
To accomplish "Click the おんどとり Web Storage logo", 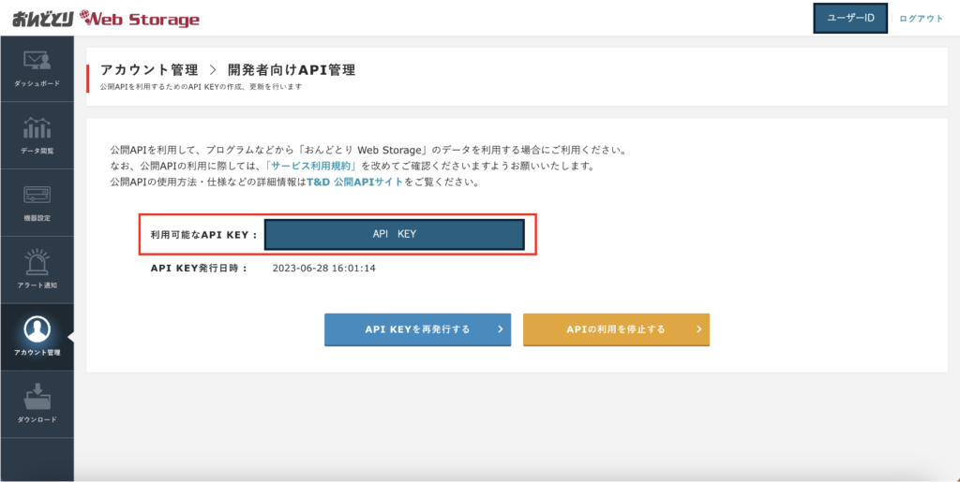I will point(106,19).
